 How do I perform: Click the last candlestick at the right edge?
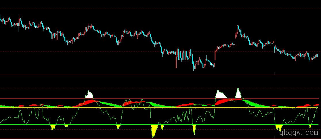[318, 55]
